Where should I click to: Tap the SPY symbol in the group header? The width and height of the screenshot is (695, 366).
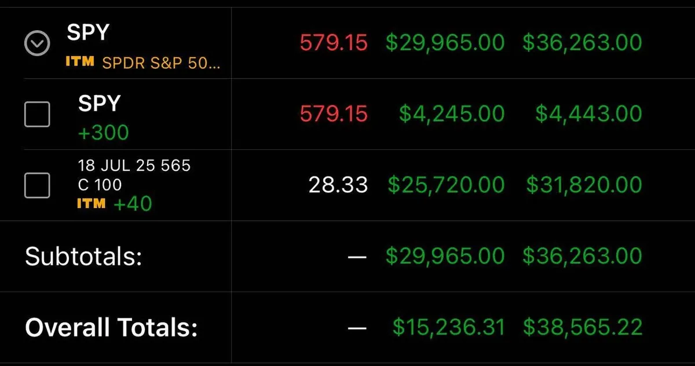click(87, 32)
